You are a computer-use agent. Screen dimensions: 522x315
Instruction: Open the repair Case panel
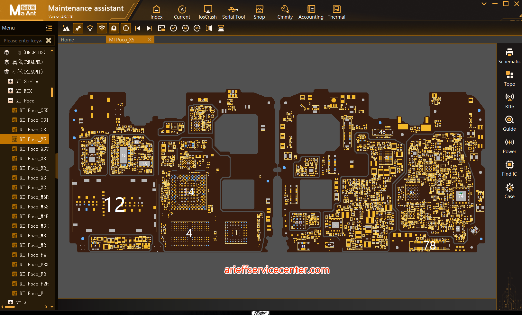pos(509,191)
